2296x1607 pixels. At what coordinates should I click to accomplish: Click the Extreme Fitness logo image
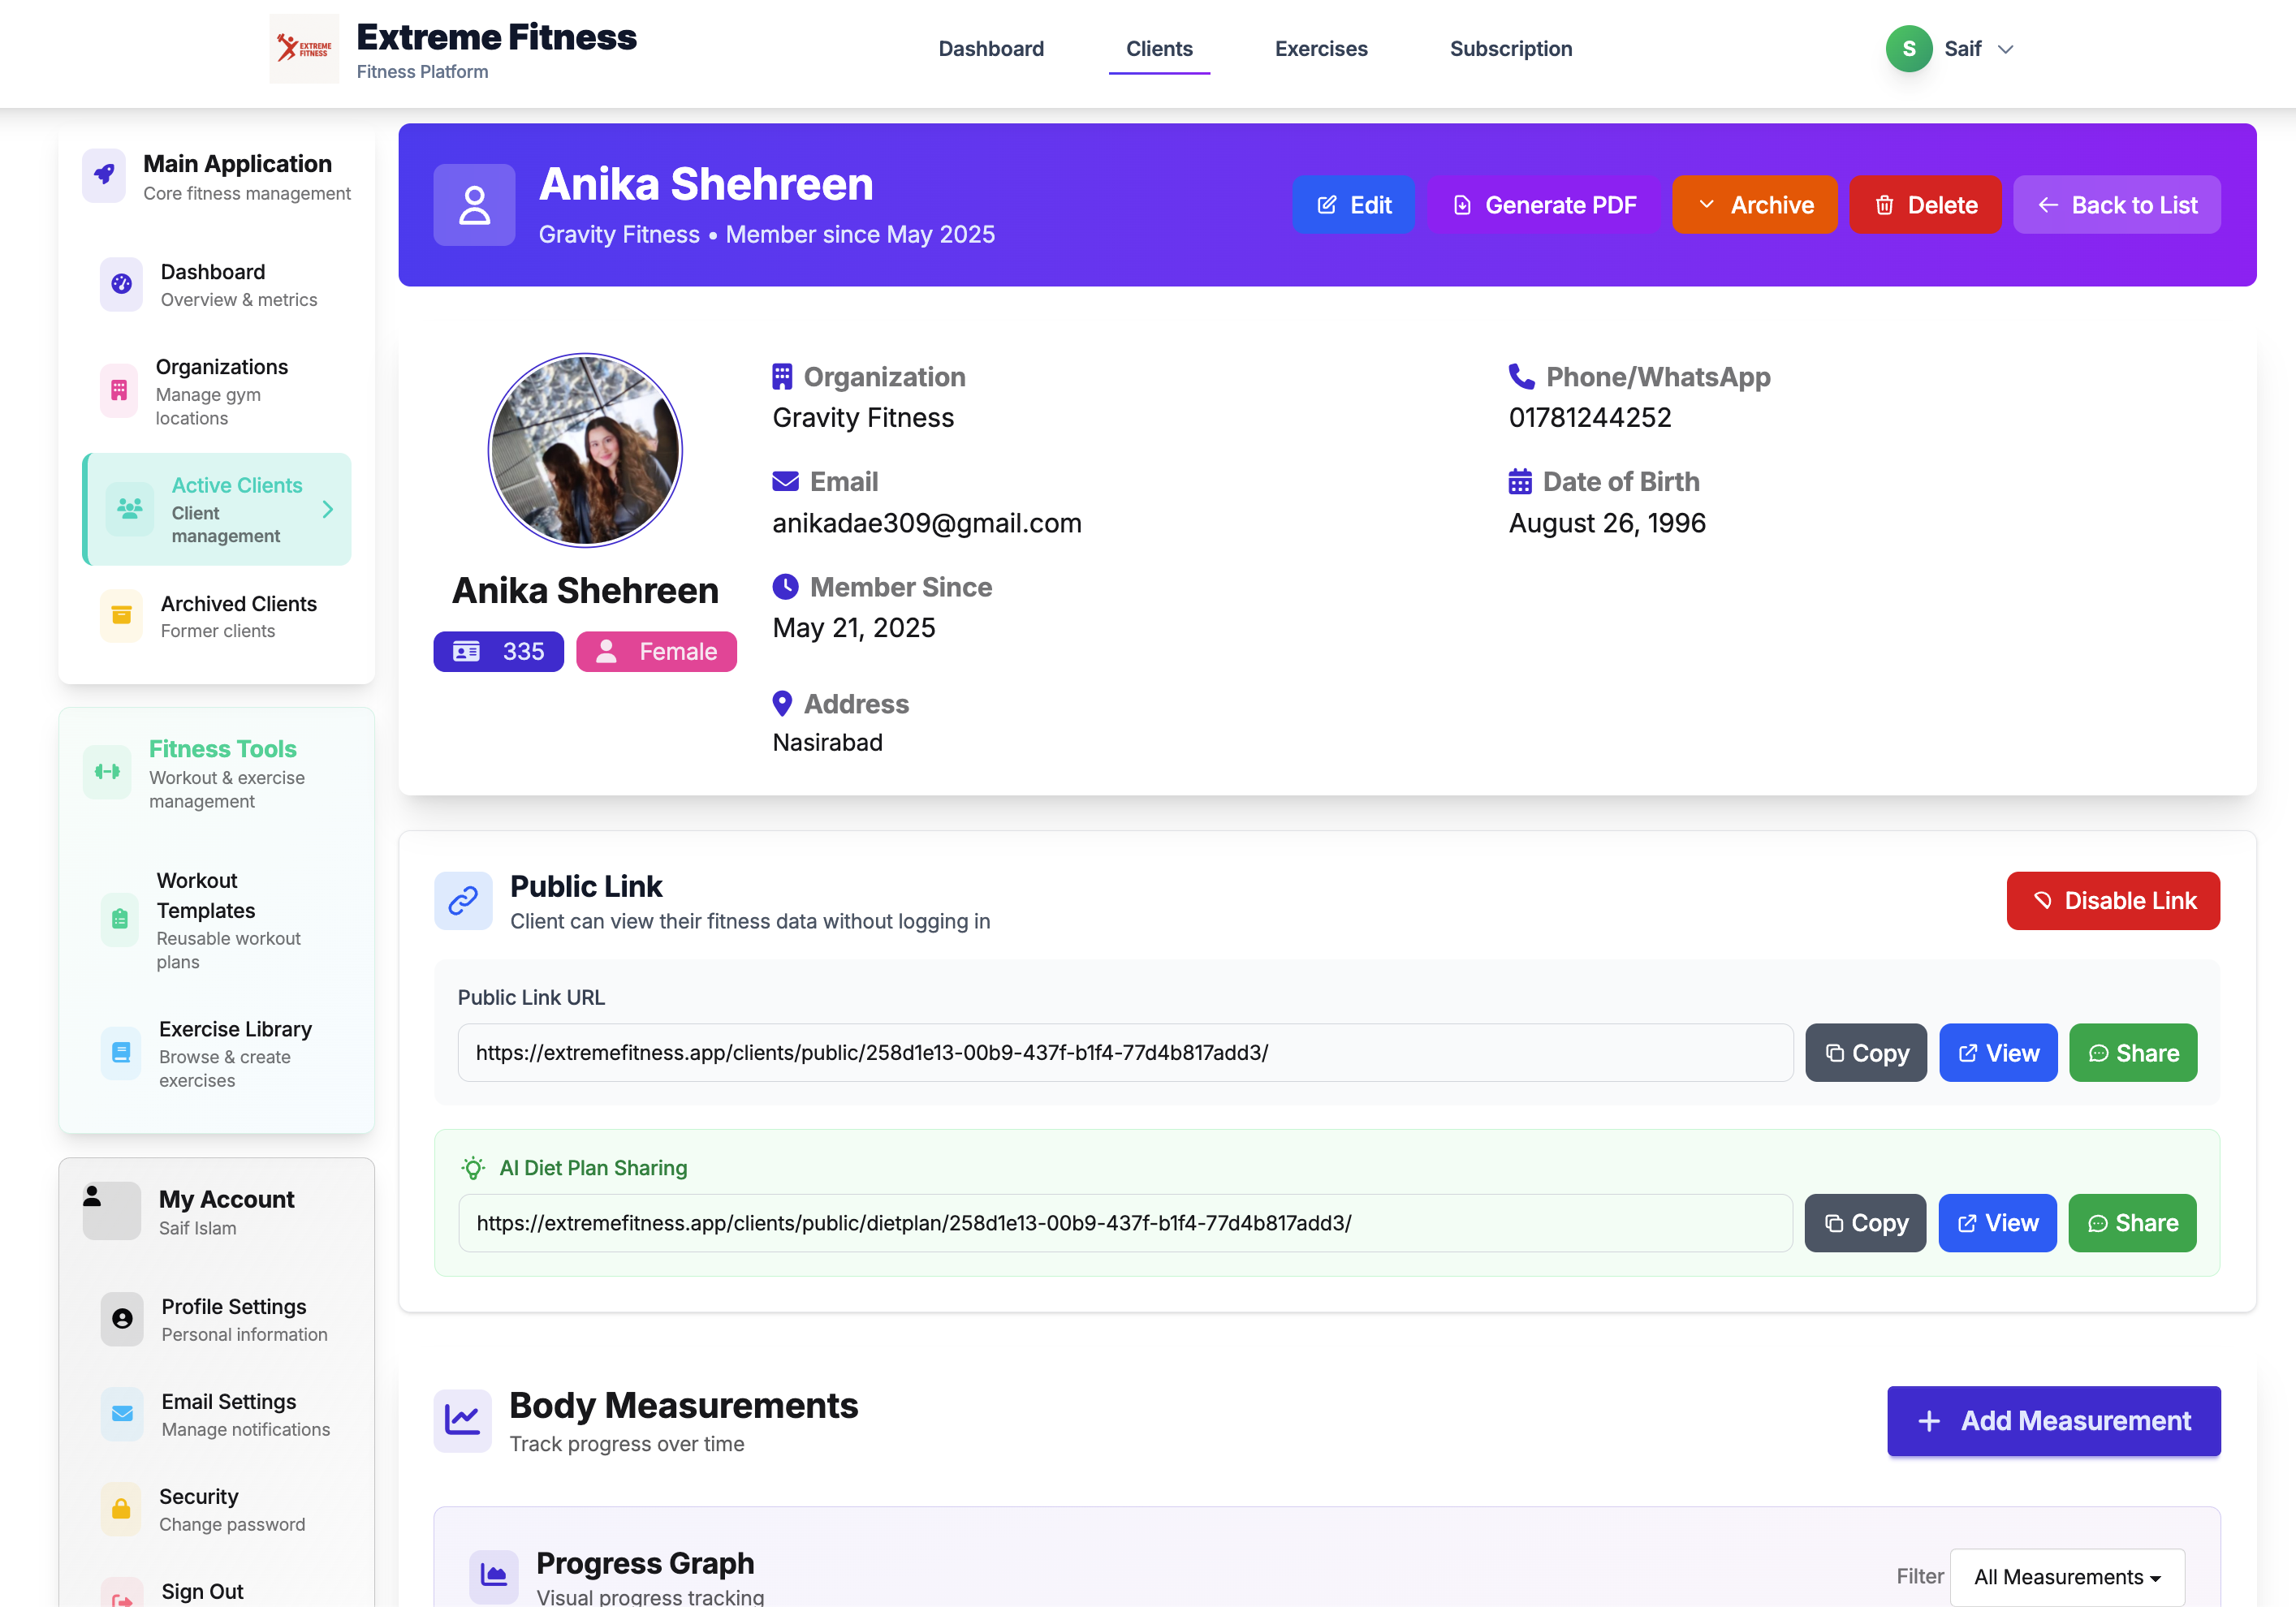(x=304, y=48)
